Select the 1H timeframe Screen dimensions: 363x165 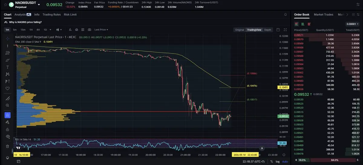pos(31,30)
